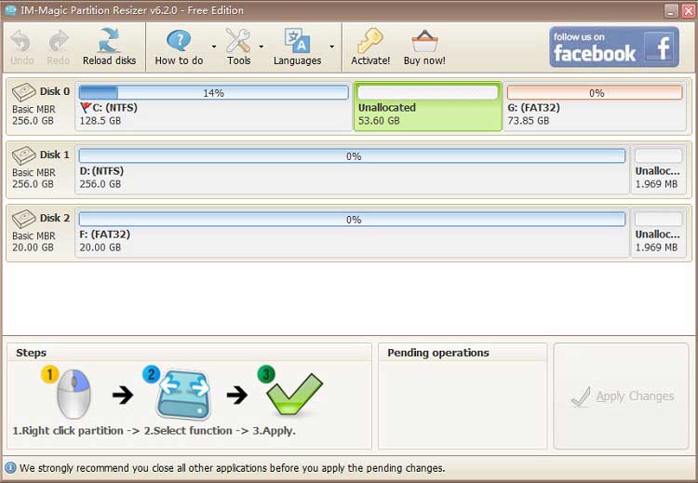The image size is (698, 483).
Task: Reload disks using the toolbar icon
Action: [x=109, y=41]
